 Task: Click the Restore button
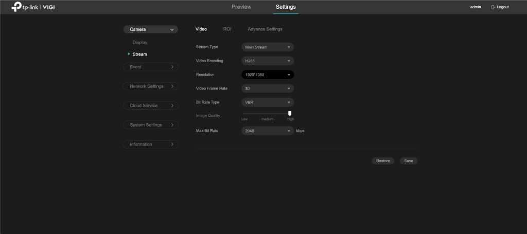click(383, 161)
